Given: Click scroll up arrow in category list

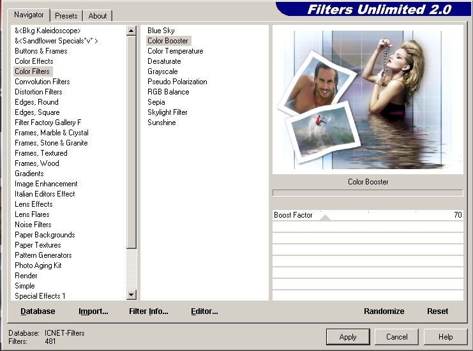Looking at the screenshot, I should click(131, 31).
